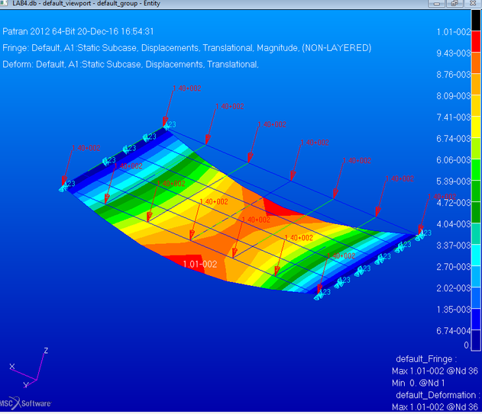Click the 'Deform: Default, A1:Static Subcase' title line
The width and height of the screenshot is (482, 414).
click(x=131, y=65)
